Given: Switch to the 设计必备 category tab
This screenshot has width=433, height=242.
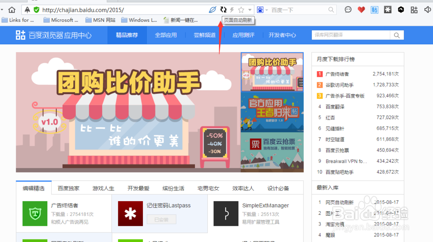Looking at the screenshot, I should 278,188.
